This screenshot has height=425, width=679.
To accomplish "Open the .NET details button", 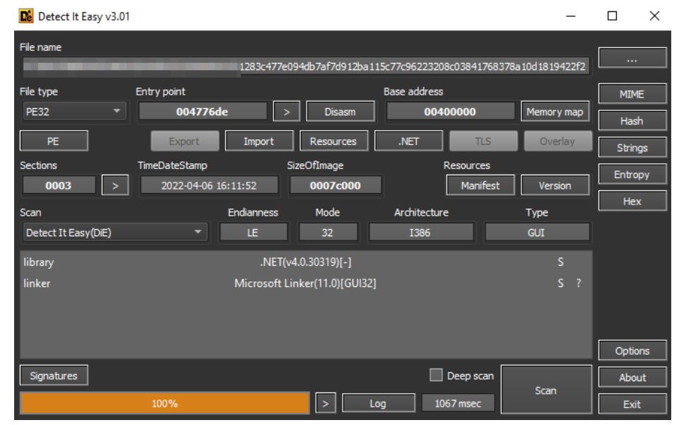I will (x=408, y=141).
